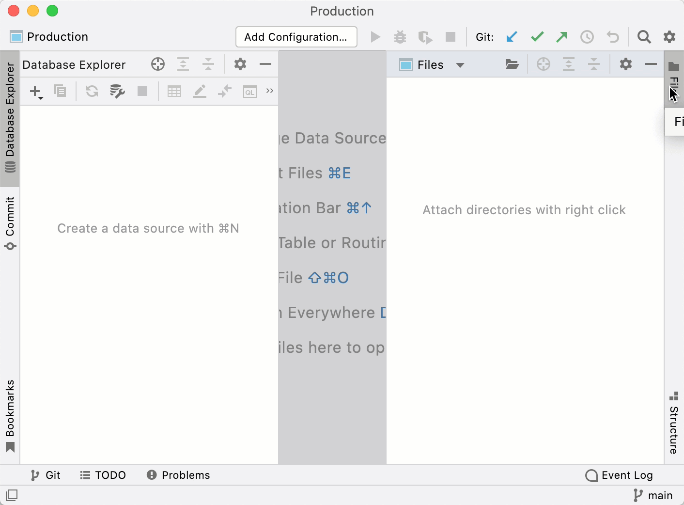Select the scroll-from-editor crosshair in Database Explorer
Viewport: 684px width, 505px height.
point(157,64)
